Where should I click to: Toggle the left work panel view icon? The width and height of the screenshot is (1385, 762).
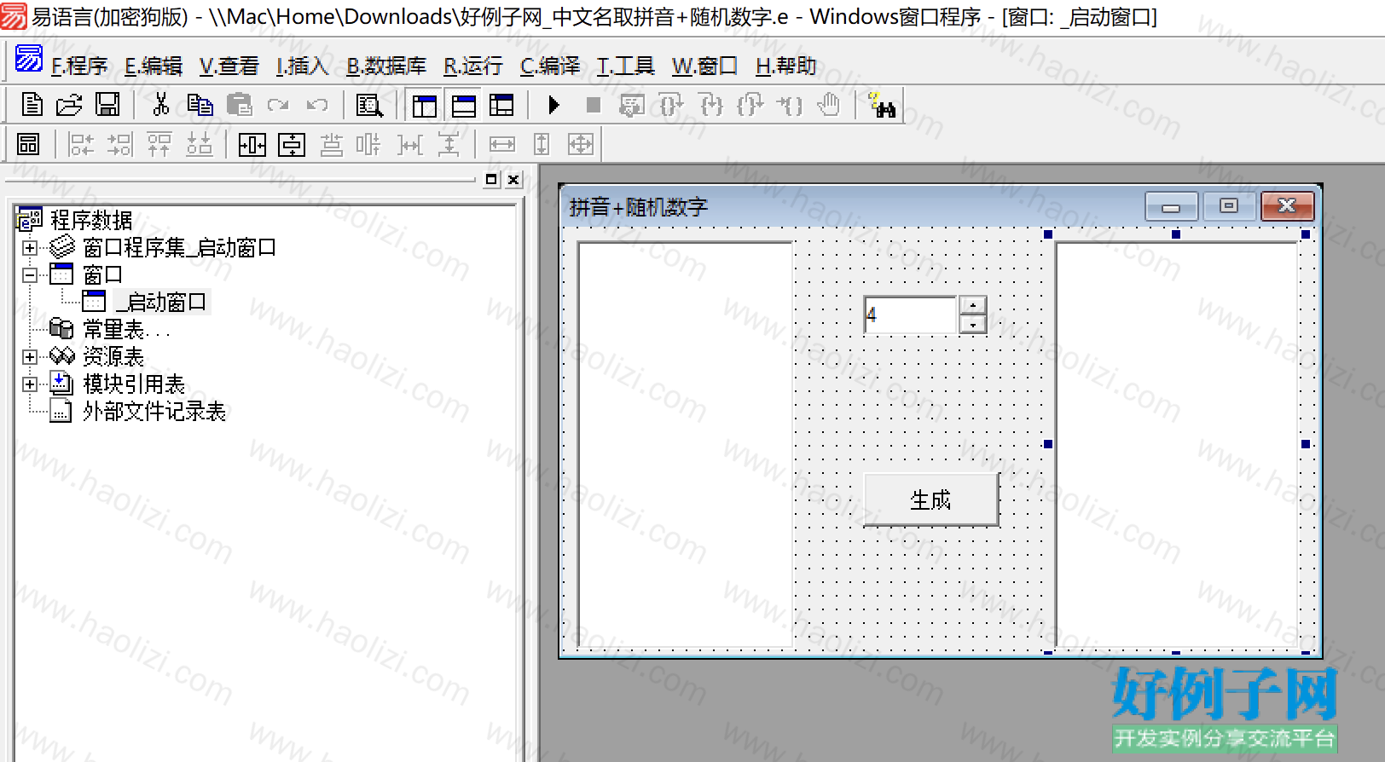tap(424, 105)
